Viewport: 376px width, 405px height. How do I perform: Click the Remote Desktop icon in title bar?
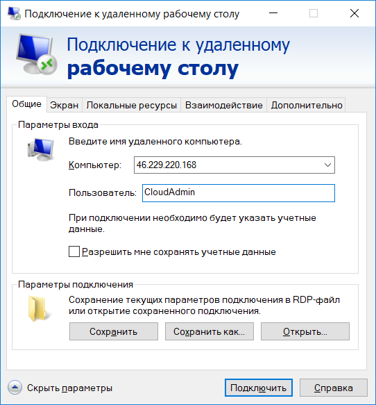(14, 13)
